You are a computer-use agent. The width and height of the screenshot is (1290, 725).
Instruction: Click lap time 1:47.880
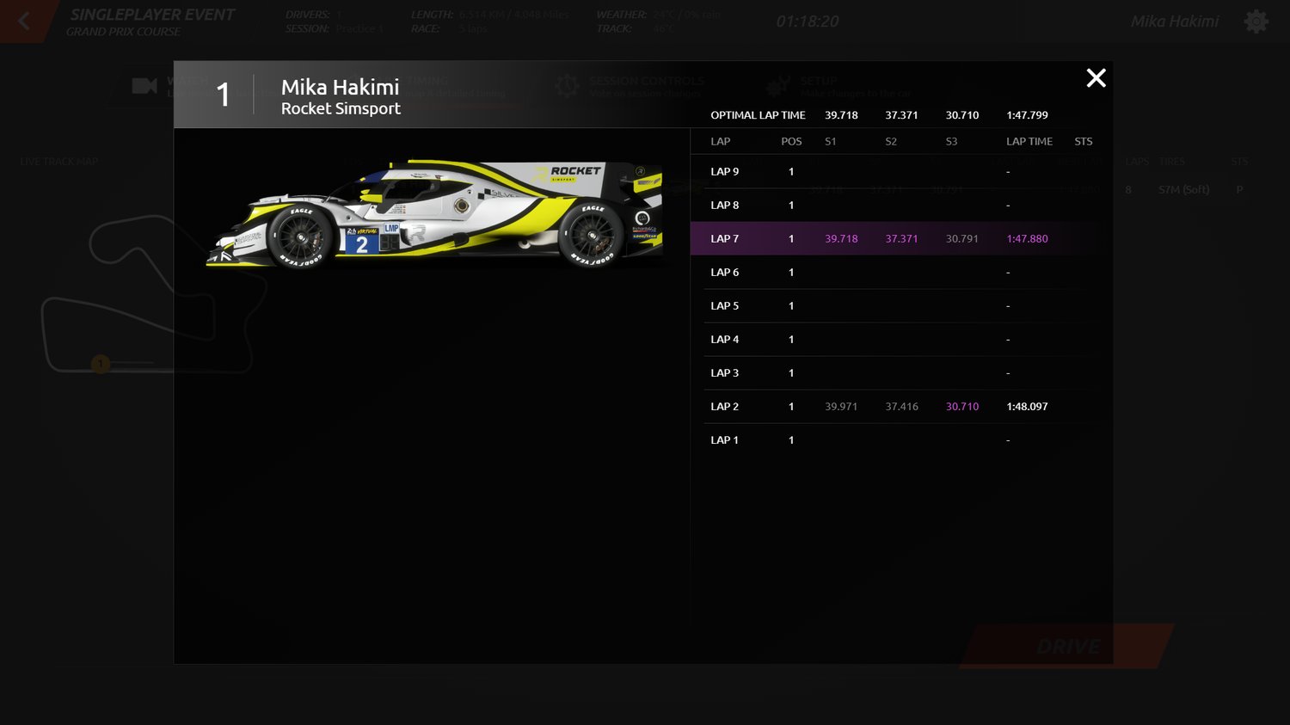[x=1027, y=239]
